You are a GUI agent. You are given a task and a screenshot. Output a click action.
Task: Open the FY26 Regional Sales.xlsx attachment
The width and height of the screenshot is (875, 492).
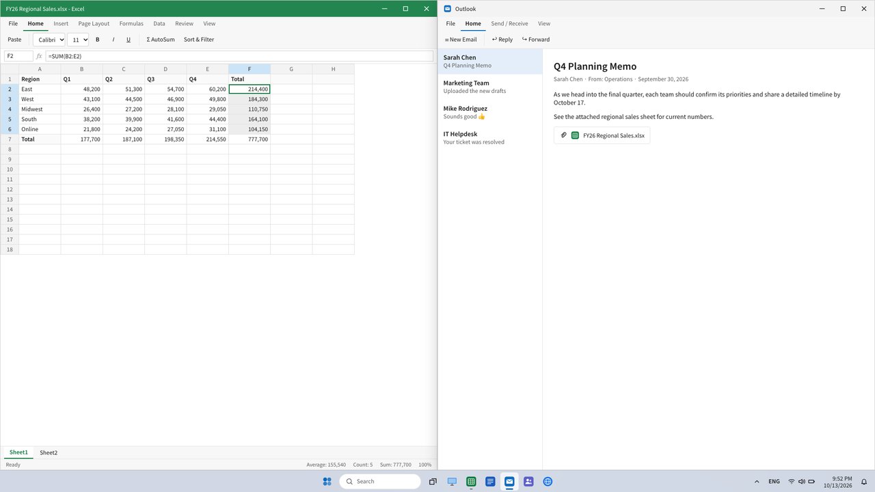pos(602,135)
